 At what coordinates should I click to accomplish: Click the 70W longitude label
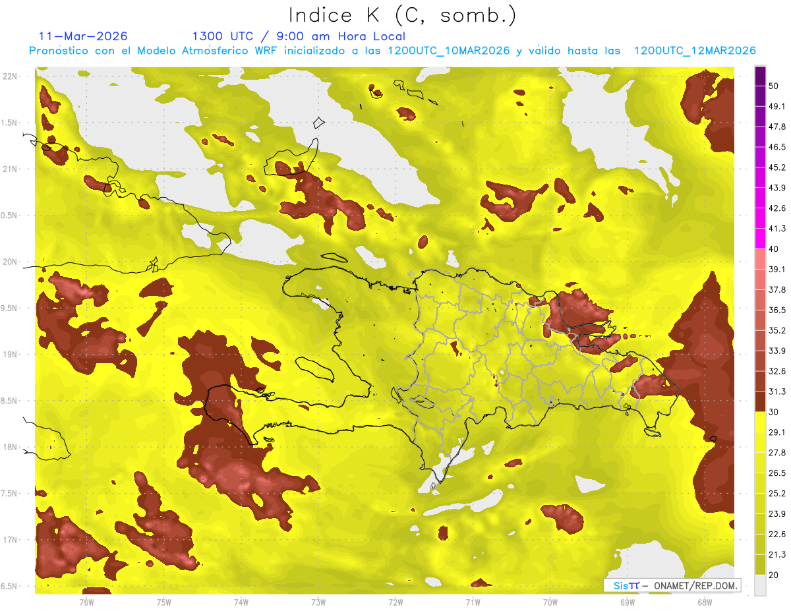(x=550, y=602)
